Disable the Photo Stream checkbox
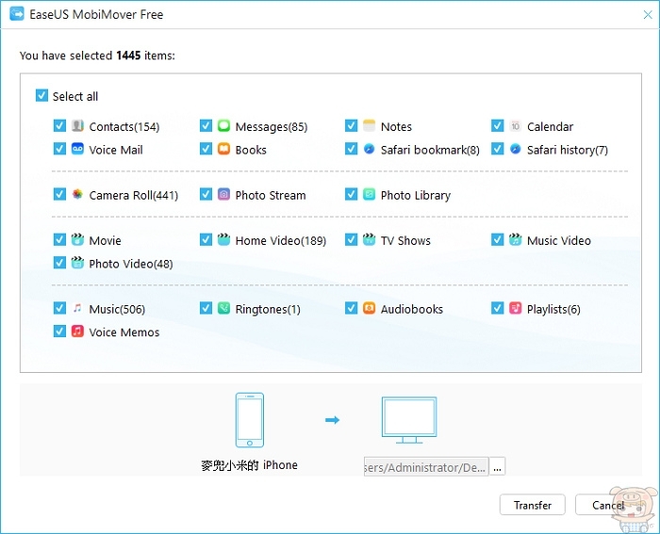Image resolution: width=660 pixels, height=534 pixels. click(x=206, y=195)
